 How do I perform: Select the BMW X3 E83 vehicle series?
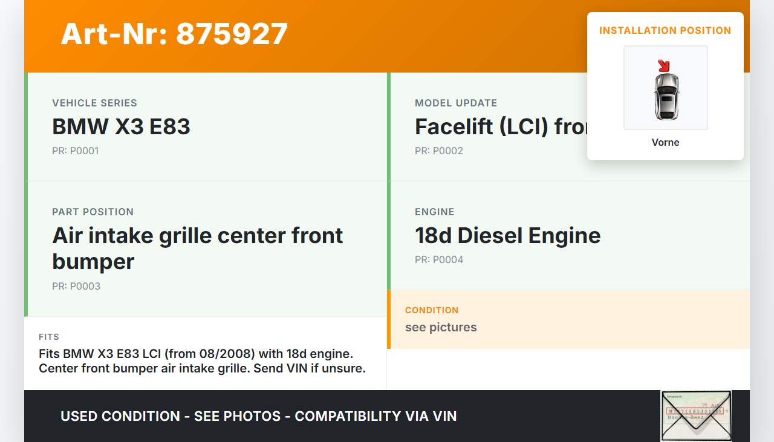point(121,127)
